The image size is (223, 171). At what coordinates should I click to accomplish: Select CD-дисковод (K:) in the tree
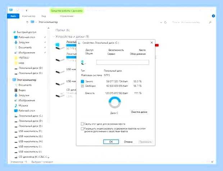[x=33, y=157]
